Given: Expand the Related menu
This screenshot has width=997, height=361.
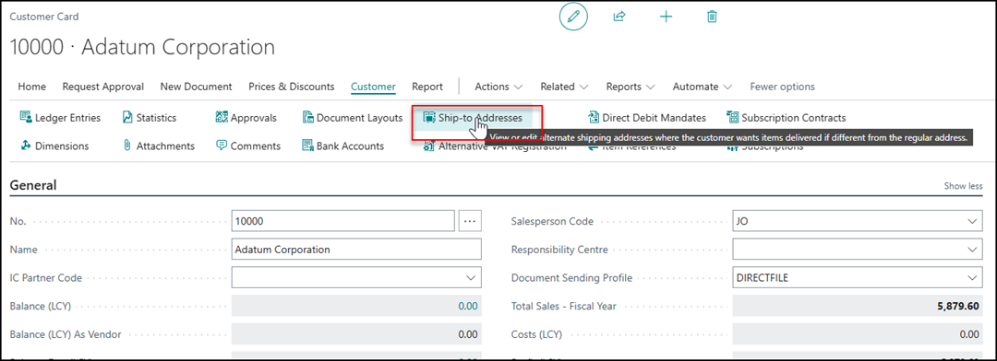Looking at the screenshot, I should [565, 87].
